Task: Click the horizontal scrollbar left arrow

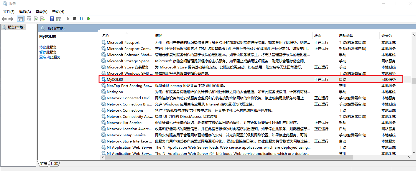Action: point(103,157)
